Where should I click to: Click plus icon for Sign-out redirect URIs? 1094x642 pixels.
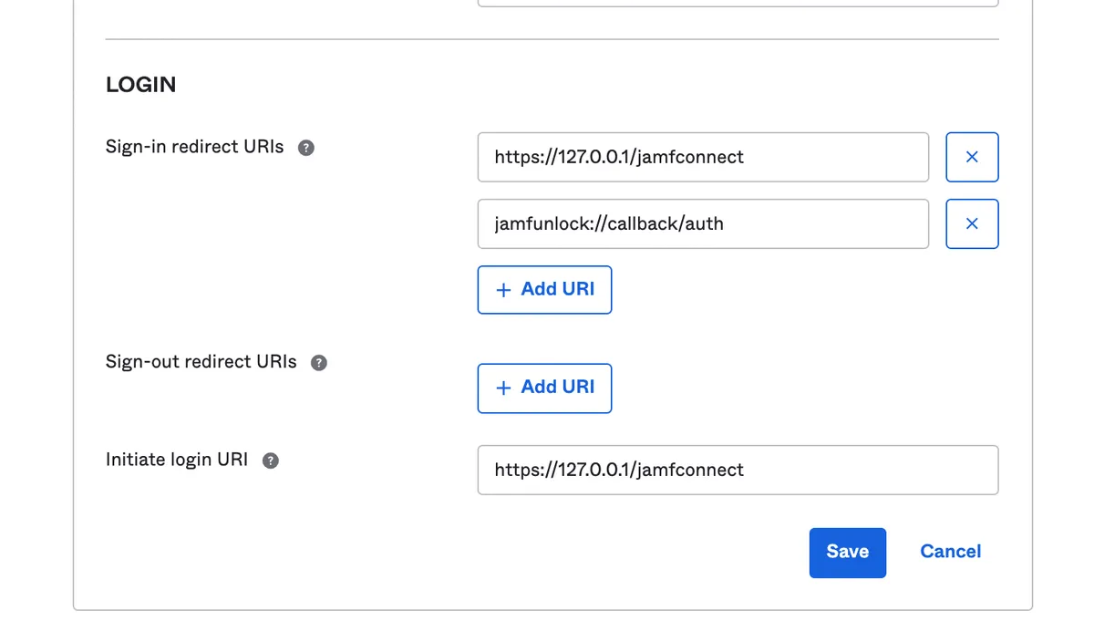503,388
